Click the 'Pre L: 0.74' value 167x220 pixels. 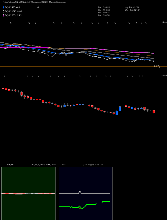click(x=104, y=13)
